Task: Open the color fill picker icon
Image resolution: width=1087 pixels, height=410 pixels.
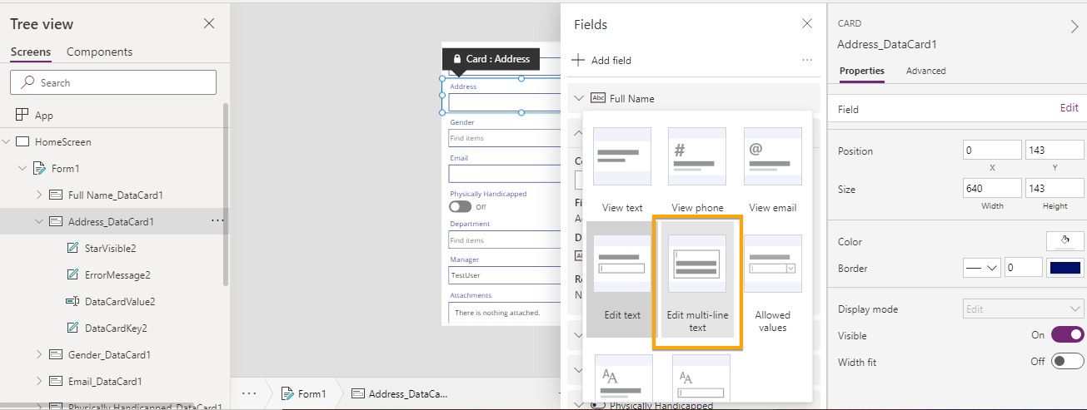Action: pos(1065,241)
